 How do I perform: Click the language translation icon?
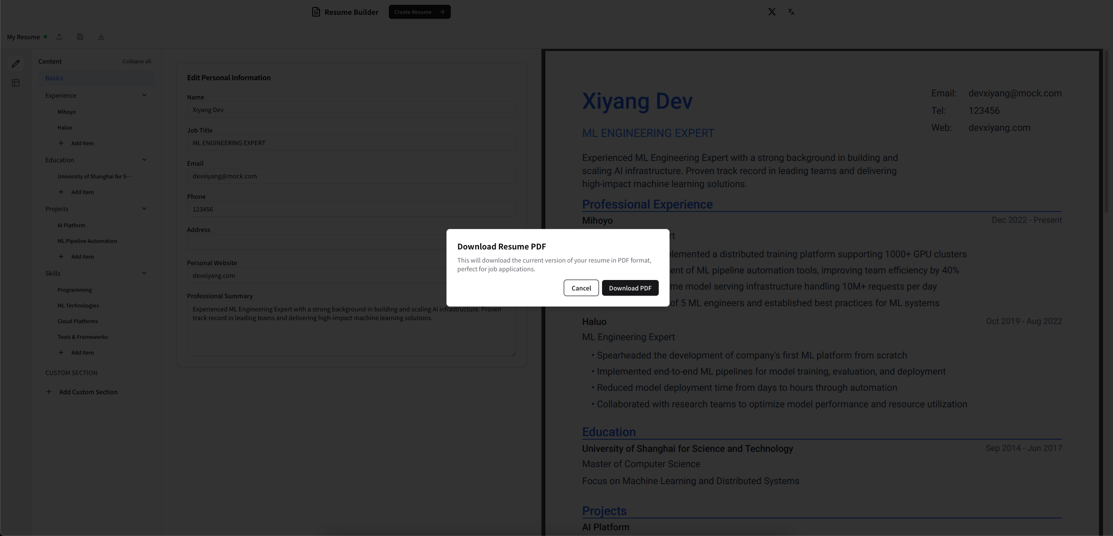pyautogui.click(x=791, y=12)
